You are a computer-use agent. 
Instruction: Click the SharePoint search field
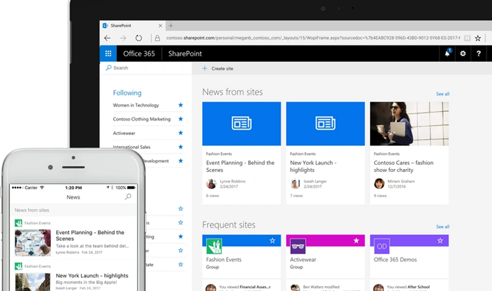coord(146,68)
